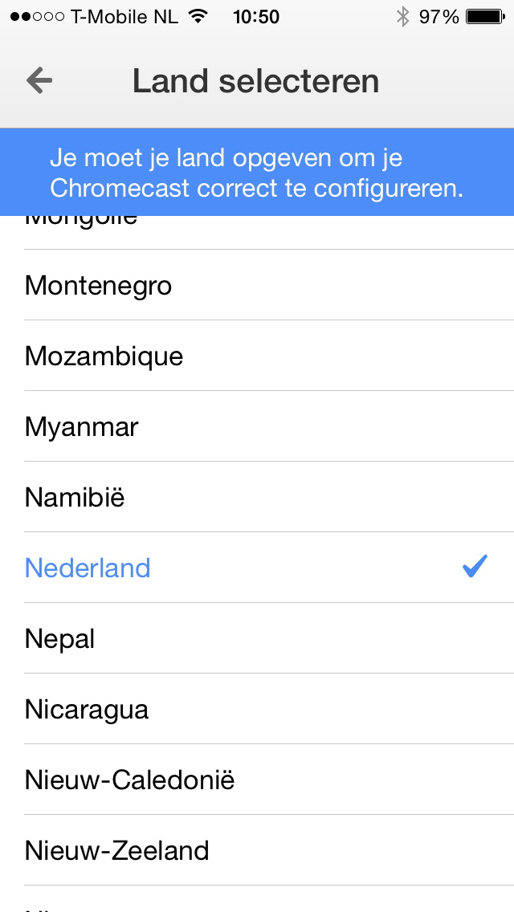Pick Namibië from the countries
The height and width of the screenshot is (912, 514).
click(75, 498)
